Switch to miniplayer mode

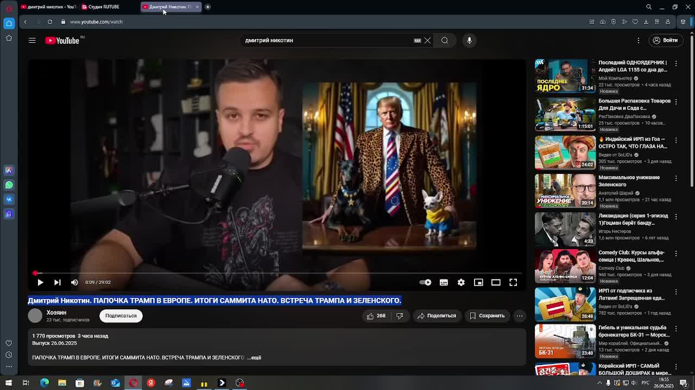(x=478, y=282)
